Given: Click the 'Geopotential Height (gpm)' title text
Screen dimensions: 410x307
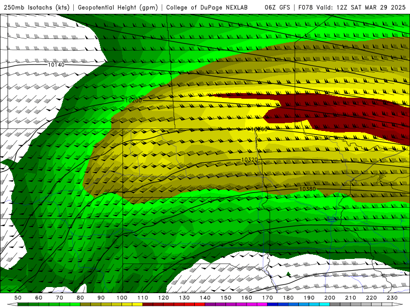Looking at the screenshot, I should tap(118, 7).
